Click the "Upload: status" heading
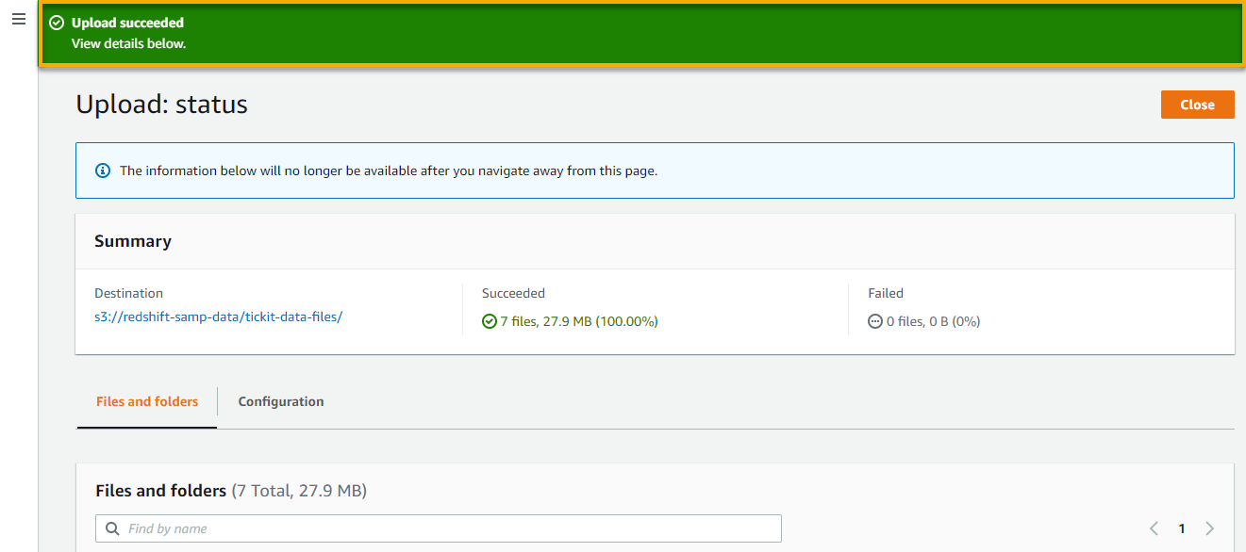The width and height of the screenshot is (1246, 552). pos(161,104)
